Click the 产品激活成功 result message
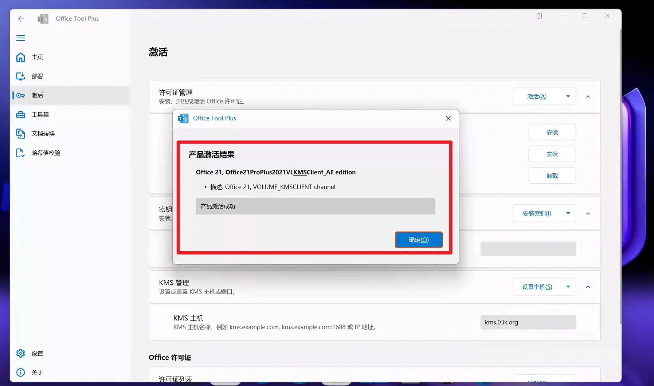 pyautogui.click(x=315, y=206)
